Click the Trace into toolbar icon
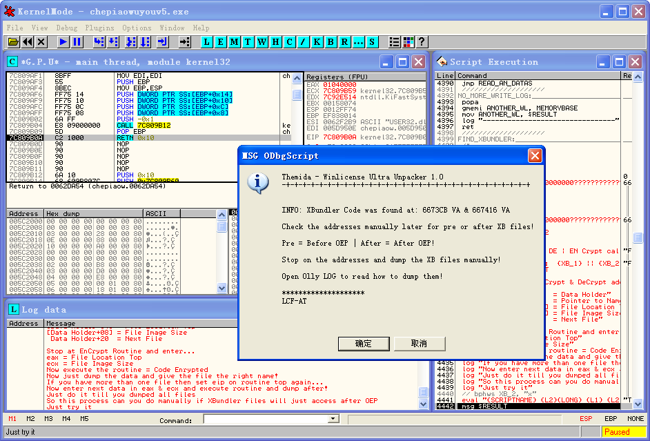 130,42
